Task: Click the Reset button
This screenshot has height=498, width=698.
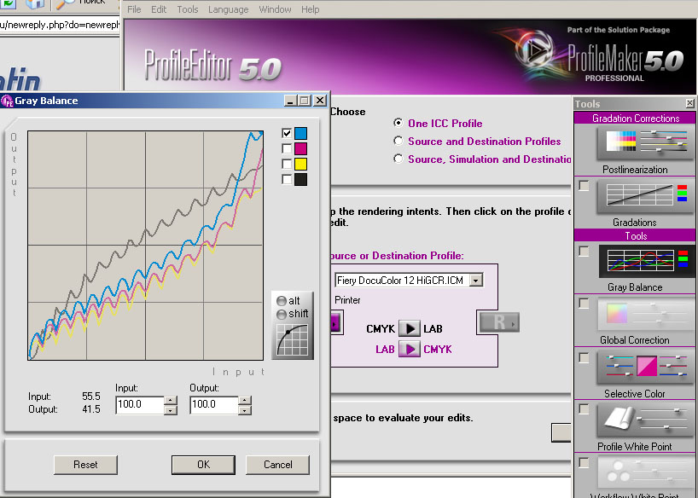Action: (85, 465)
